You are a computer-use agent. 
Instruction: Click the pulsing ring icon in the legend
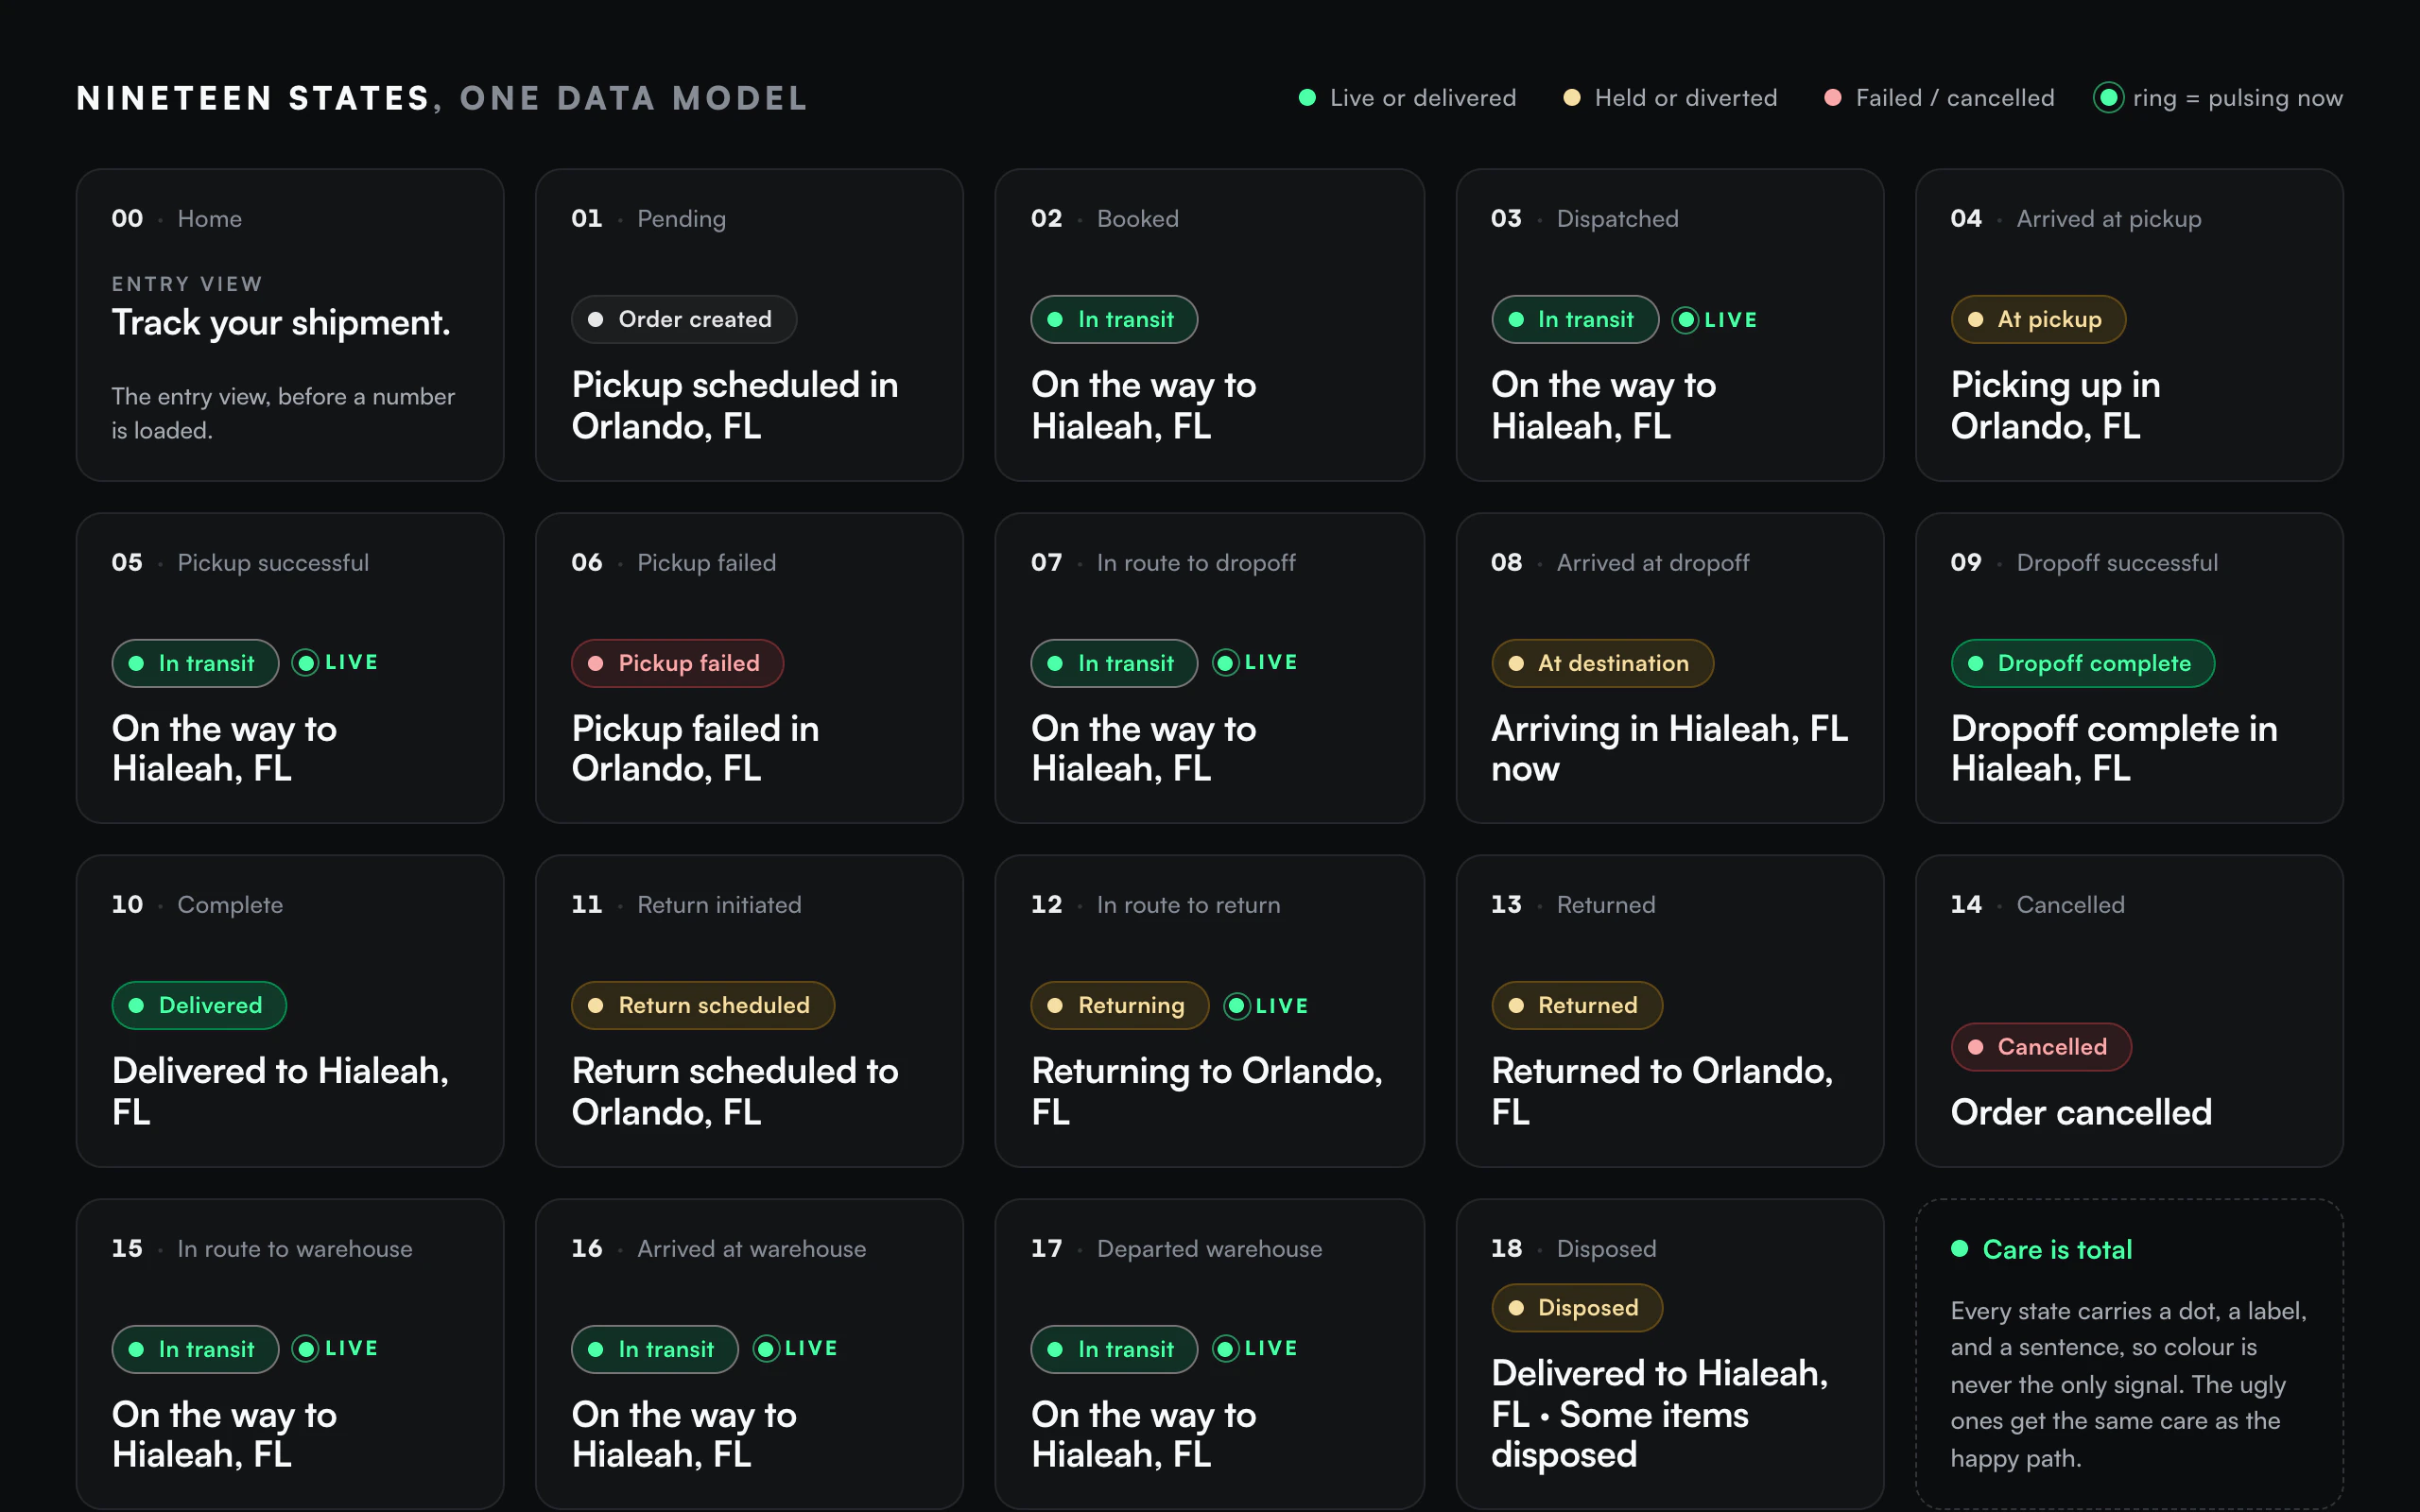click(2108, 98)
